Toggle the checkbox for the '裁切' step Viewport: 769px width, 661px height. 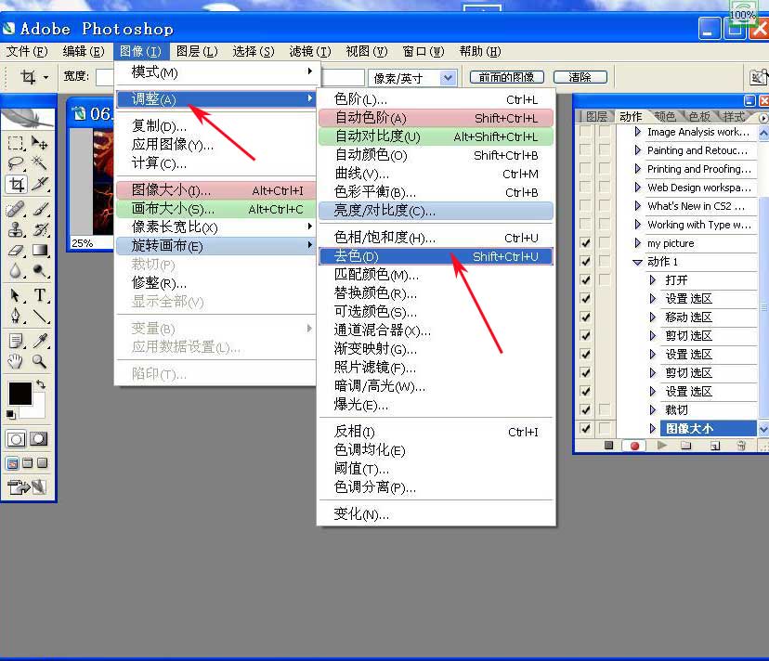click(585, 410)
